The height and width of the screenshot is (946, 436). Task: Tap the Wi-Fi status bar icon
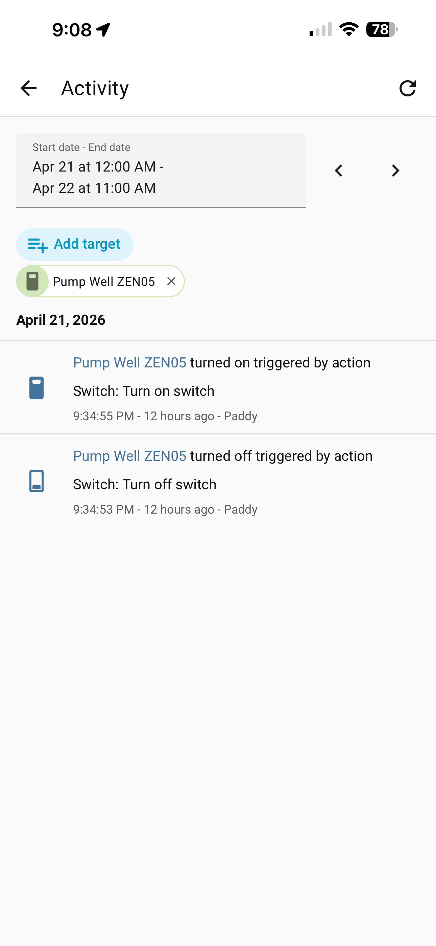tap(349, 29)
